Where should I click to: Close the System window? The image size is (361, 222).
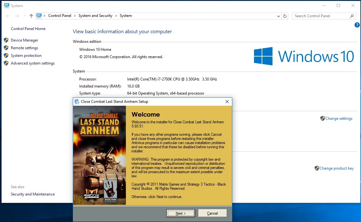[353, 5]
